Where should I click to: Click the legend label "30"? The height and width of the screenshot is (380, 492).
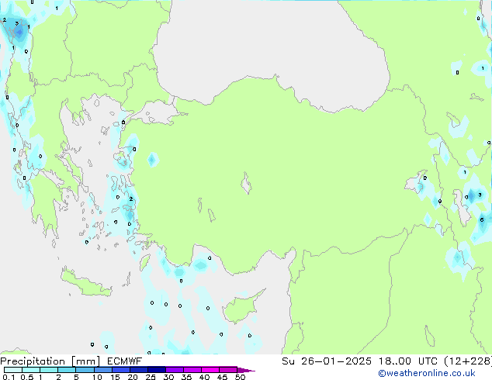pyautogui.click(x=168, y=377)
